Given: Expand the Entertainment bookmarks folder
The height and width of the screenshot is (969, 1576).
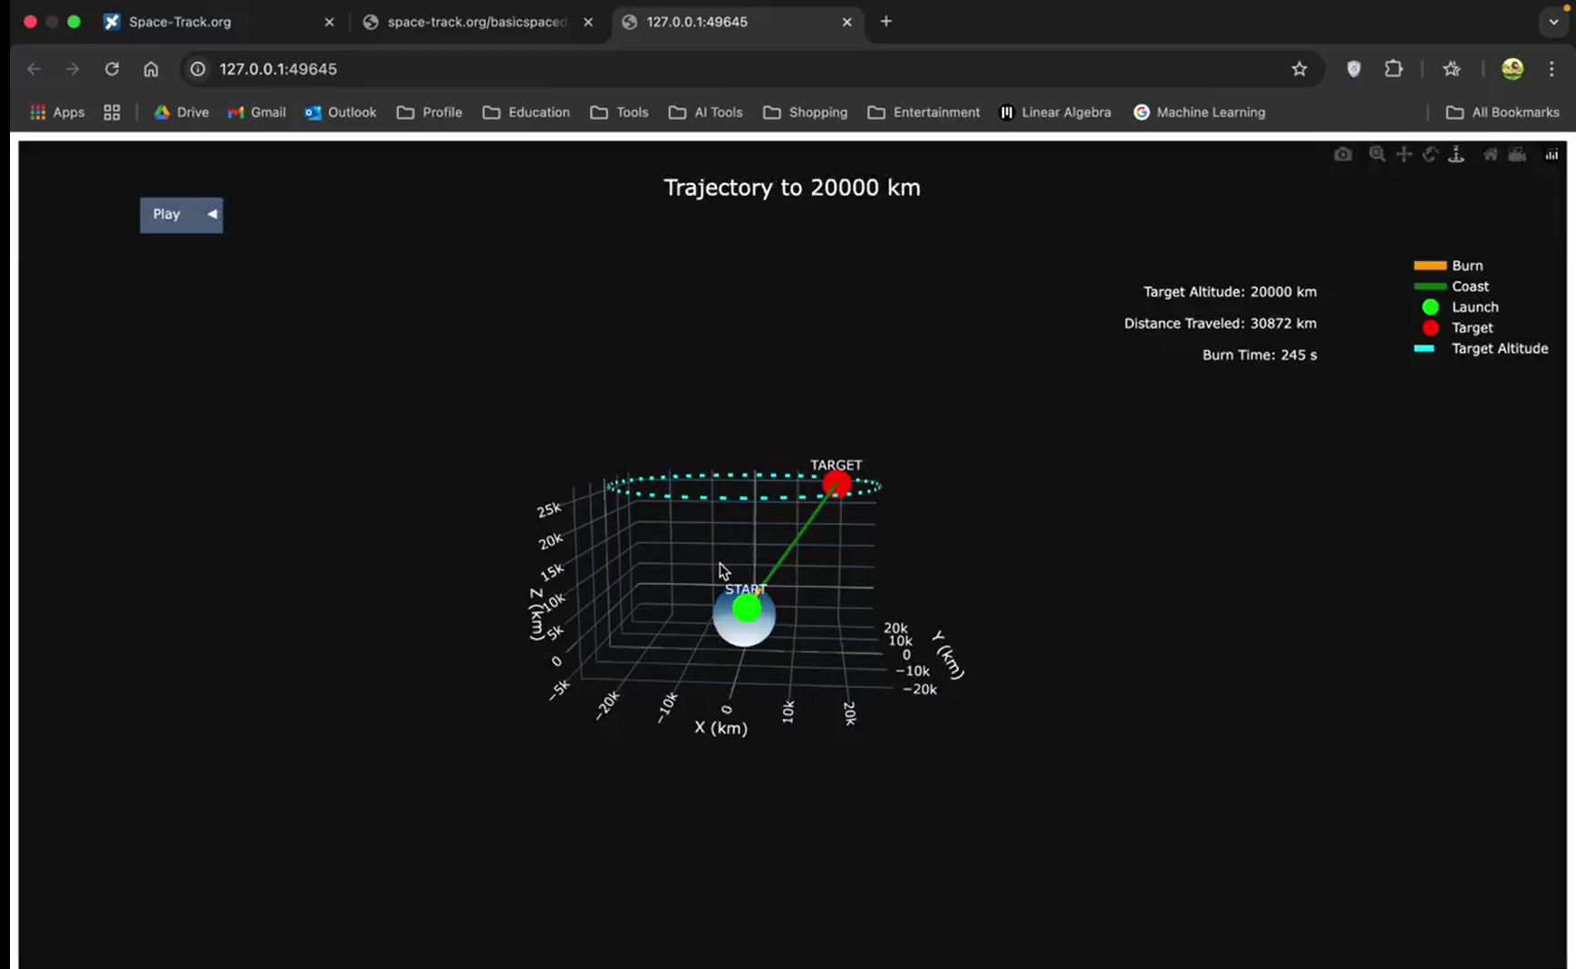Looking at the screenshot, I should (923, 112).
